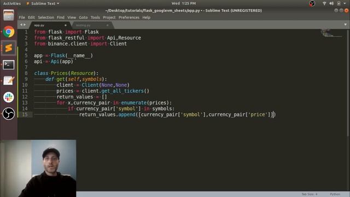Change Python syntax in status bar

pyautogui.click(x=335, y=194)
